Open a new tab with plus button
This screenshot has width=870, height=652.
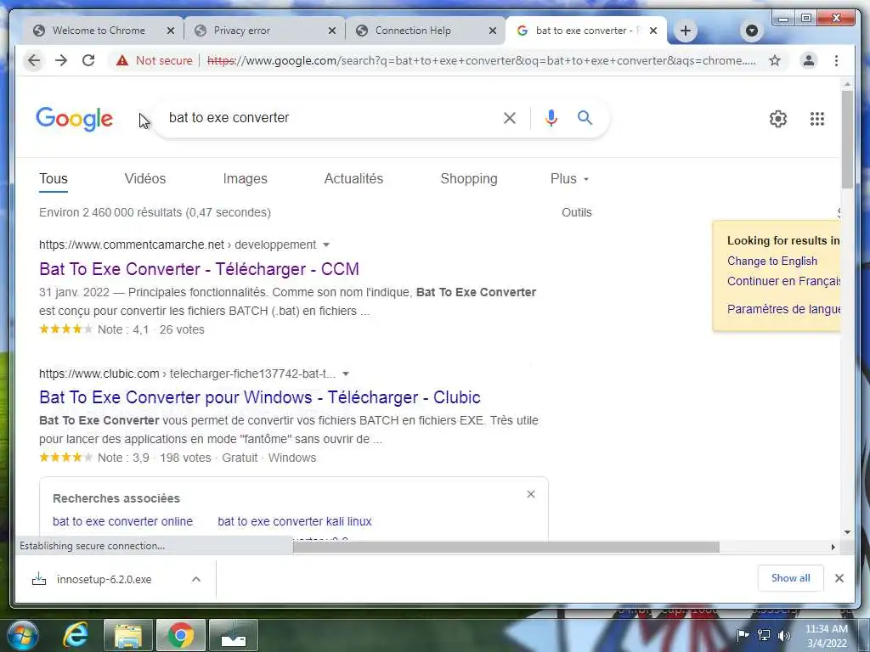(x=686, y=31)
